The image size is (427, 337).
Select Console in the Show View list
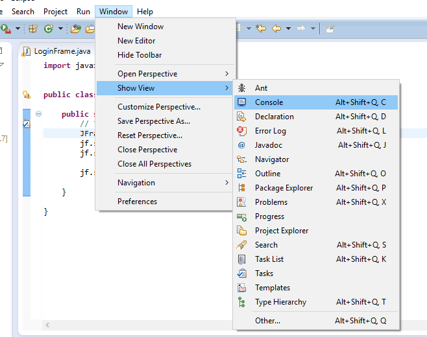[x=316, y=102]
